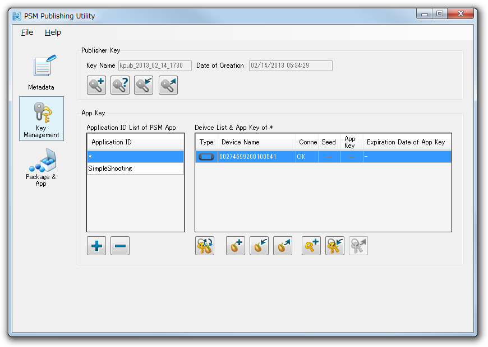Click the publisher key info question-mark icon

(x=120, y=85)
